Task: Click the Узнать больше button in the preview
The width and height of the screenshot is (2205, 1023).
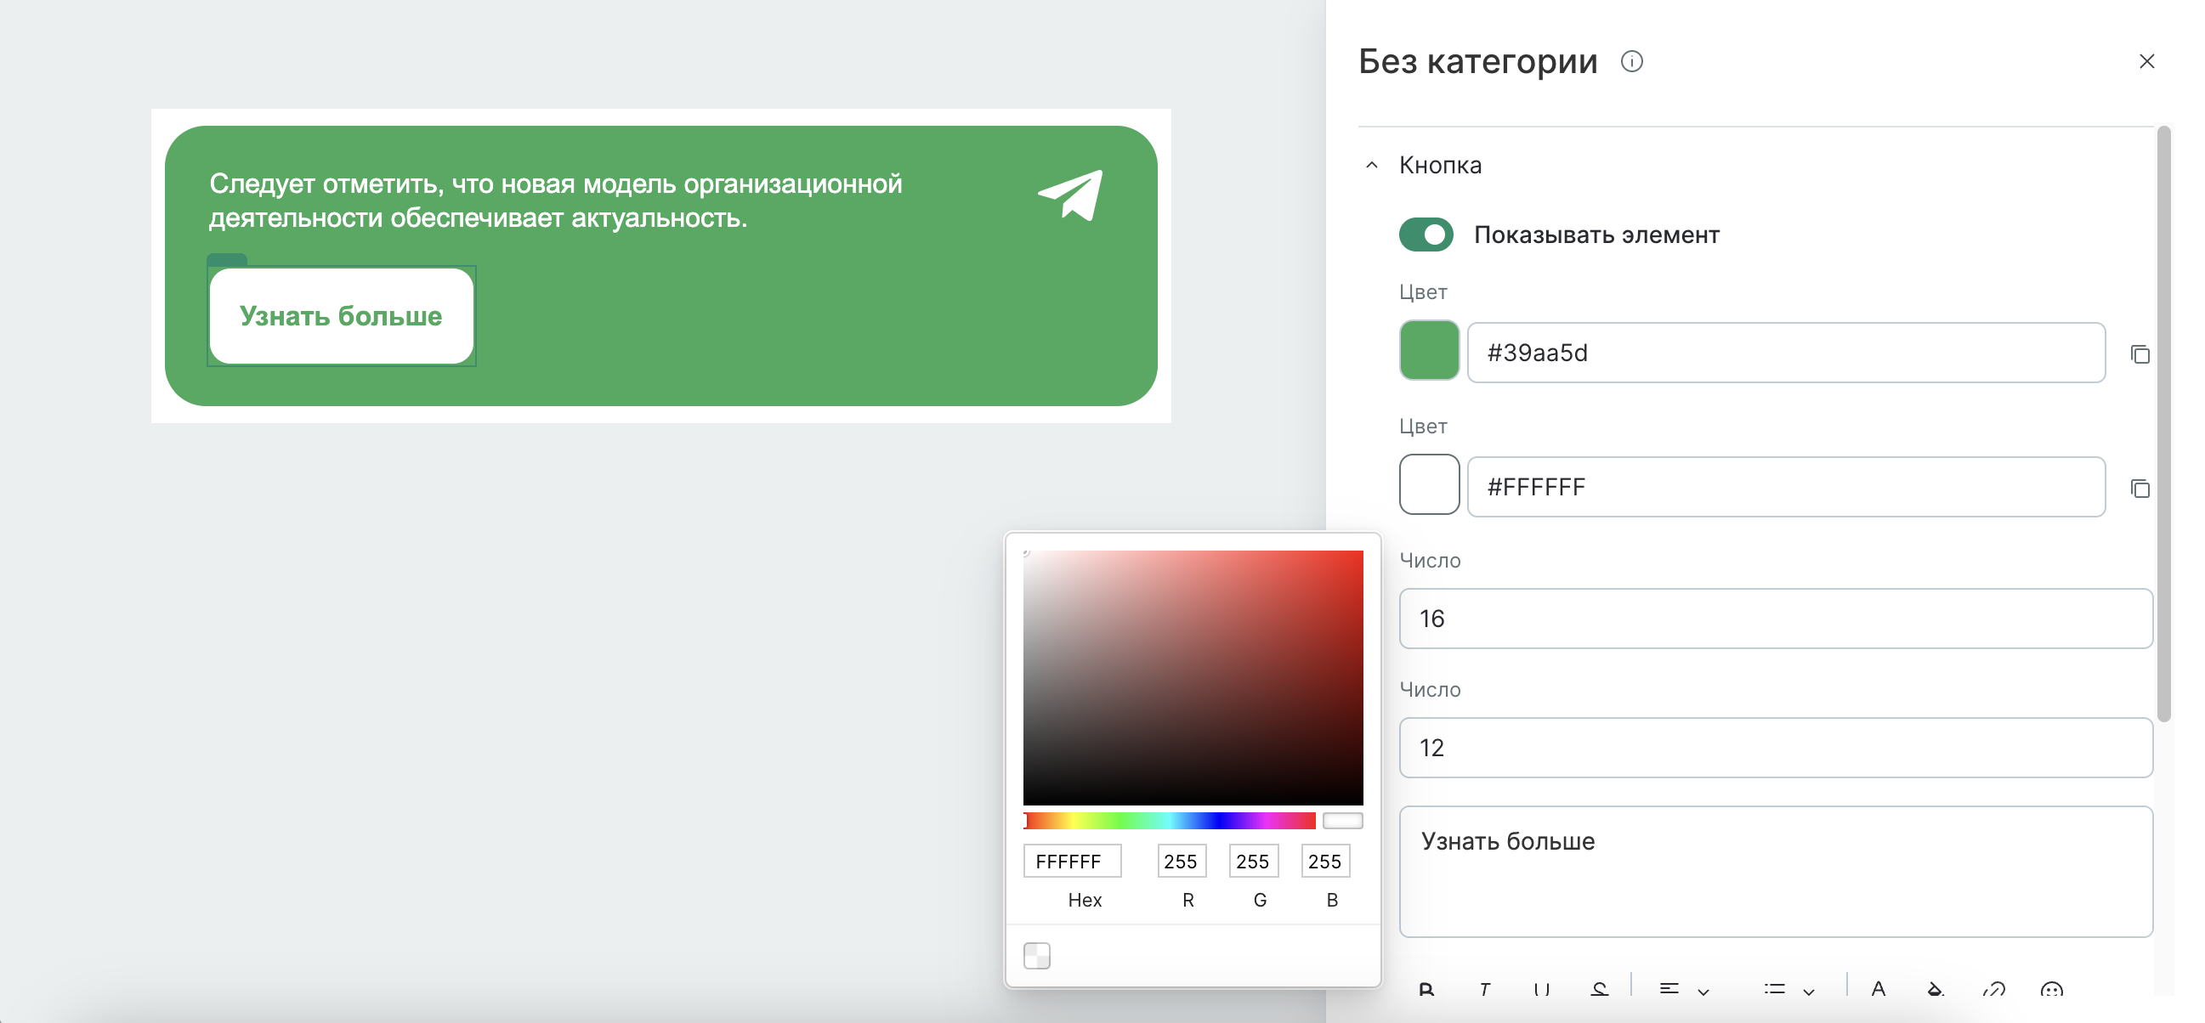Action: 342,315
